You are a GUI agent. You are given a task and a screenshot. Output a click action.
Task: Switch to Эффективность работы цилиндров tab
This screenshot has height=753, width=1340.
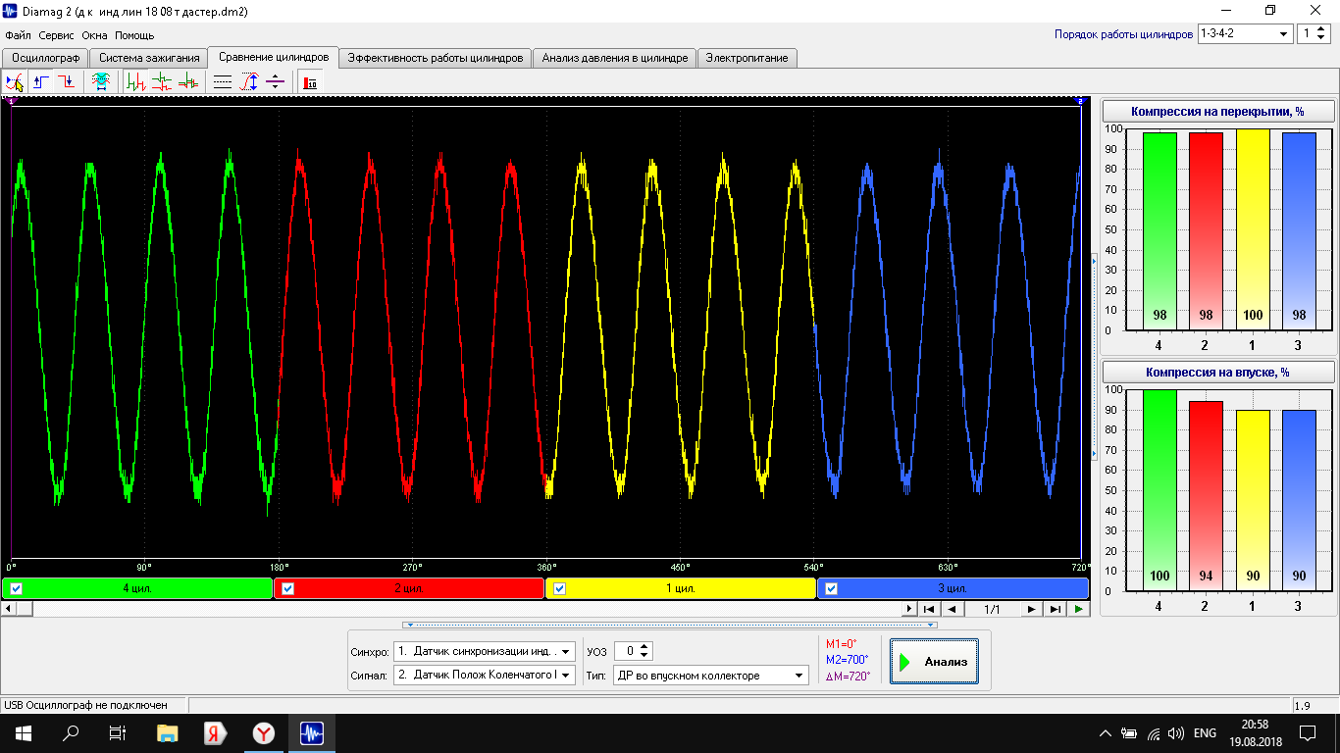pyautogui.click(x=436, y=58)
